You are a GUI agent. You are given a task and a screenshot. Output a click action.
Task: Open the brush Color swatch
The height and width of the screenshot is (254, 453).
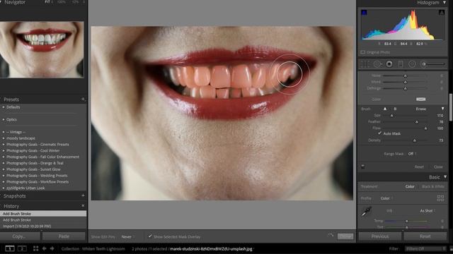coord(420,99)
